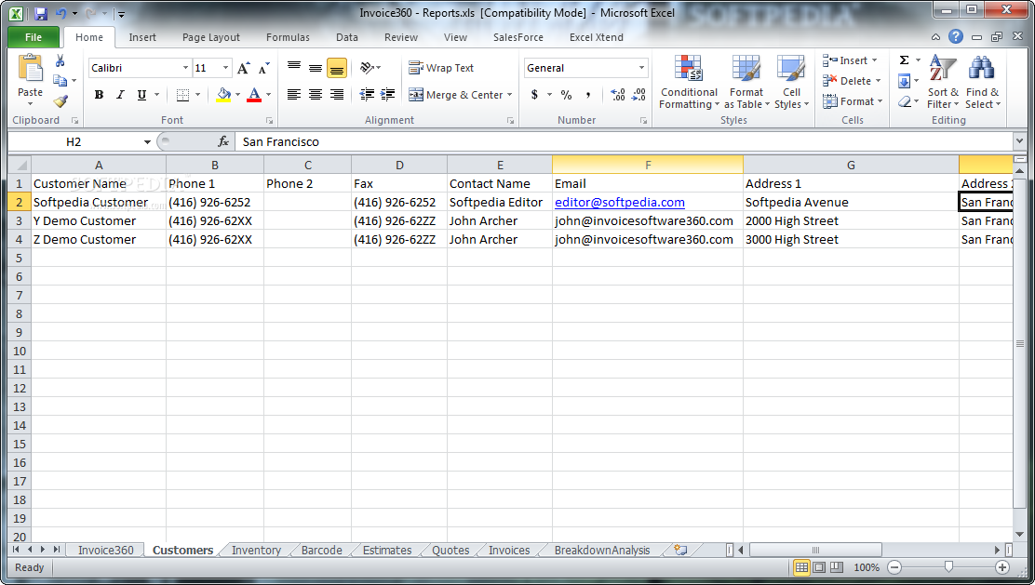
Task: Click the Delete cells button
Action: point(852,81)
